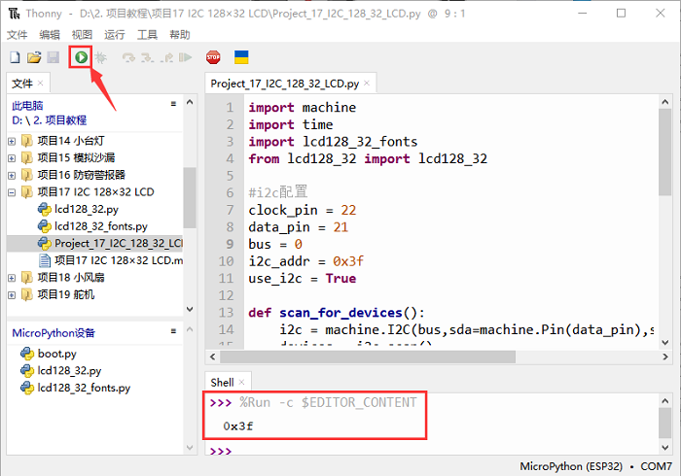Open a file with the folder icon

tap(34, 58)
